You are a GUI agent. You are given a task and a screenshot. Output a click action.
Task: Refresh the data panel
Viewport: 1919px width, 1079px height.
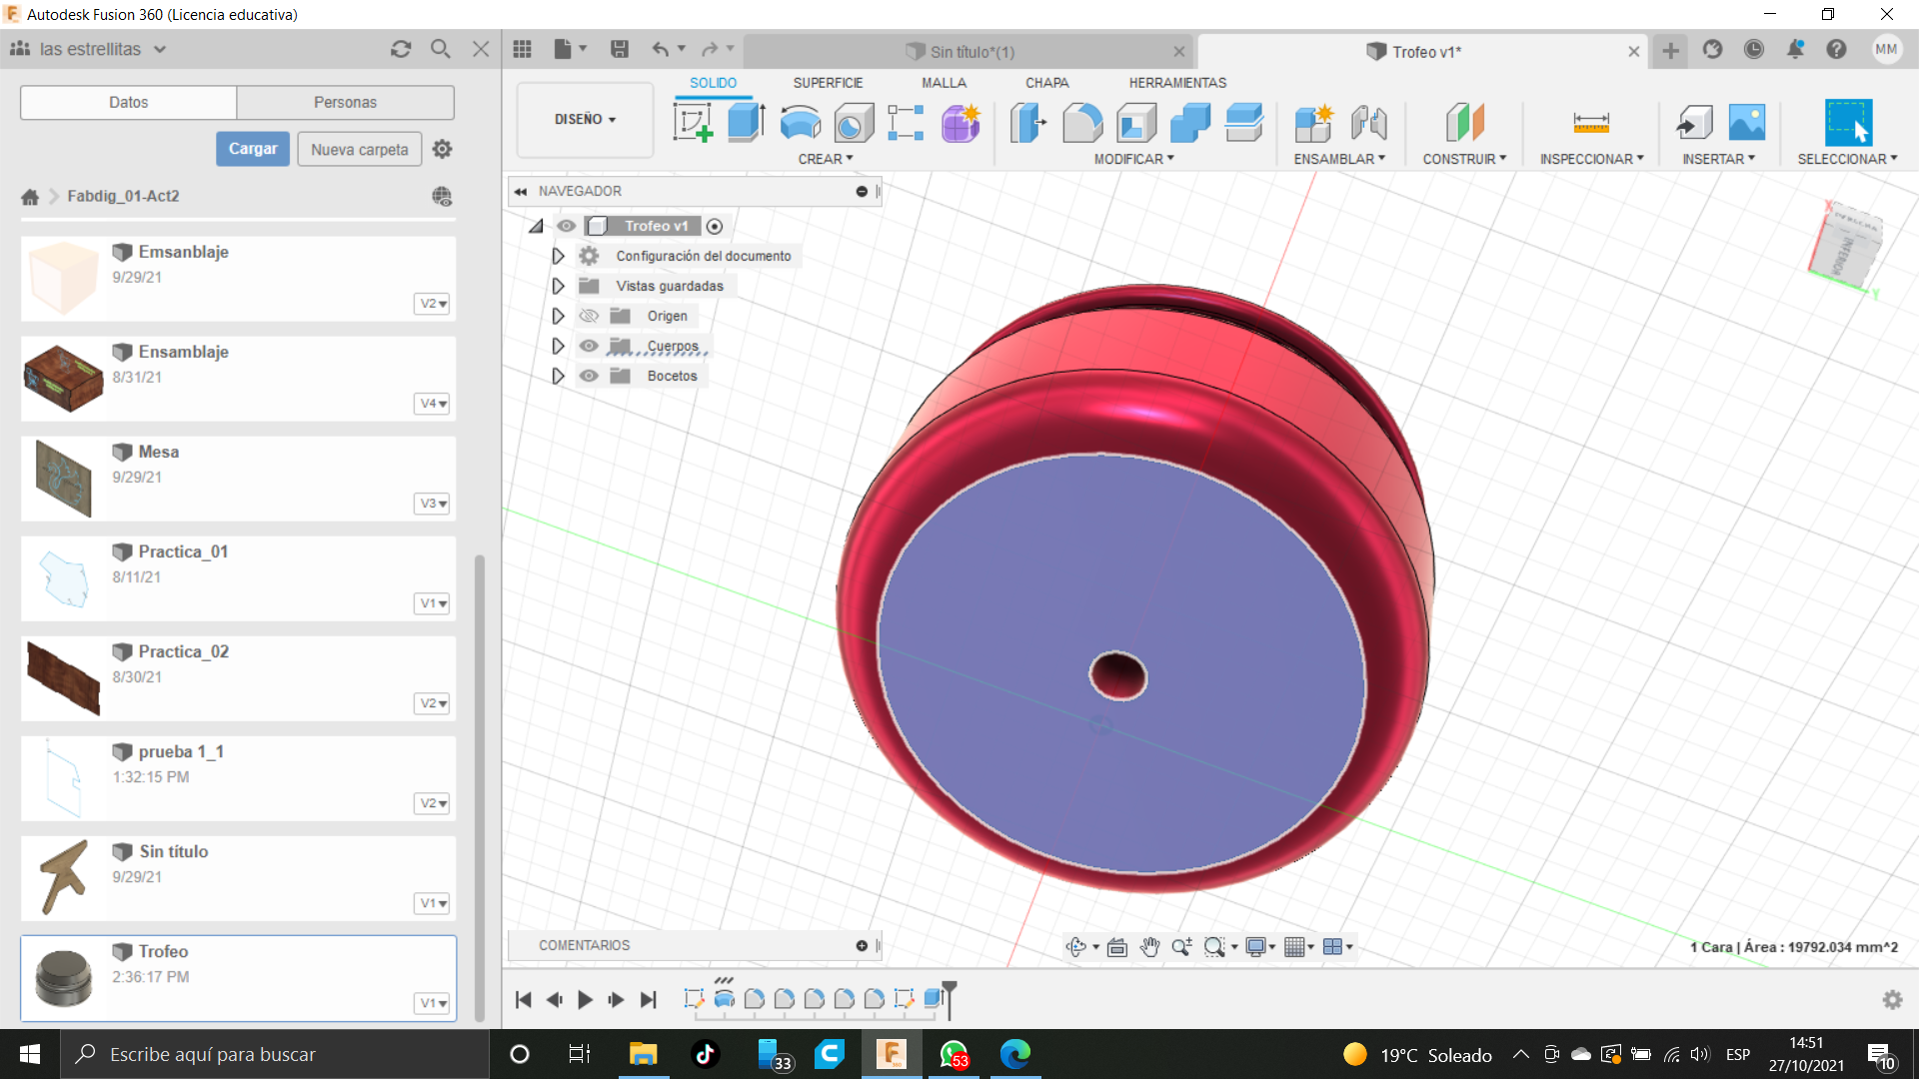point(401,49)
